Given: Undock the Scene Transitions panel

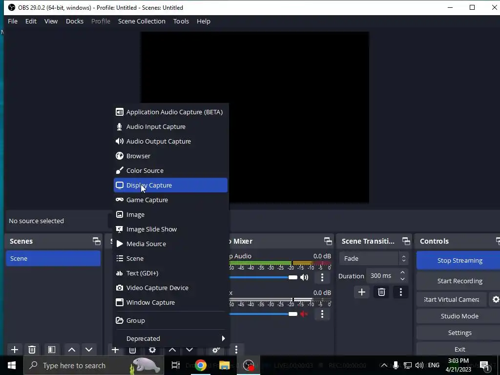Looking at the screenshot, I should click(406, 241).
